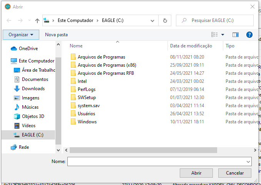Open the Help question mark icon
The height and width of the screenshot is (185, 261).
(x=249, y=35)
